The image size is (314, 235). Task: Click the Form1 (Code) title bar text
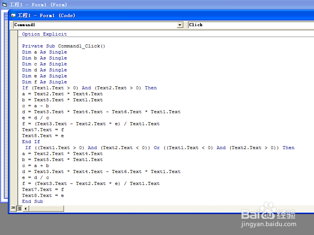[x=46, y=15]
